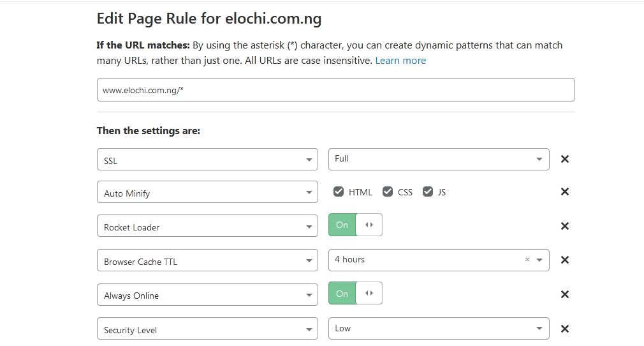The width and height of the screenshot is (644, 346).
Task: Click the URL pattern input field
Action: coord(335,90)
